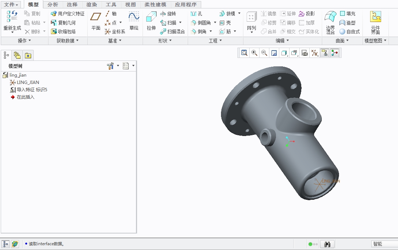
Task: Expand the 获取数据 group dropdown
Action: 67,41
